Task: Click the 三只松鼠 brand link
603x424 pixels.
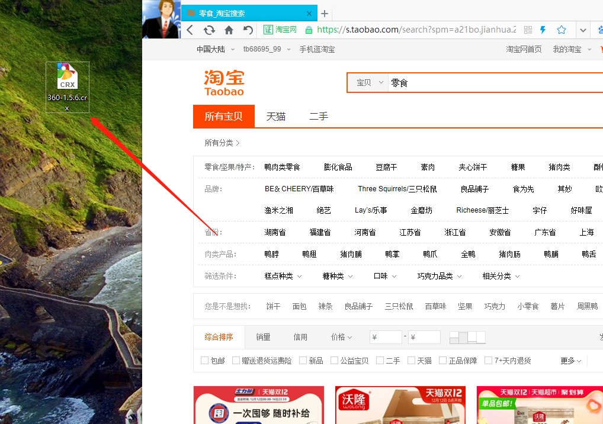Action: click(x=397, y=189)
